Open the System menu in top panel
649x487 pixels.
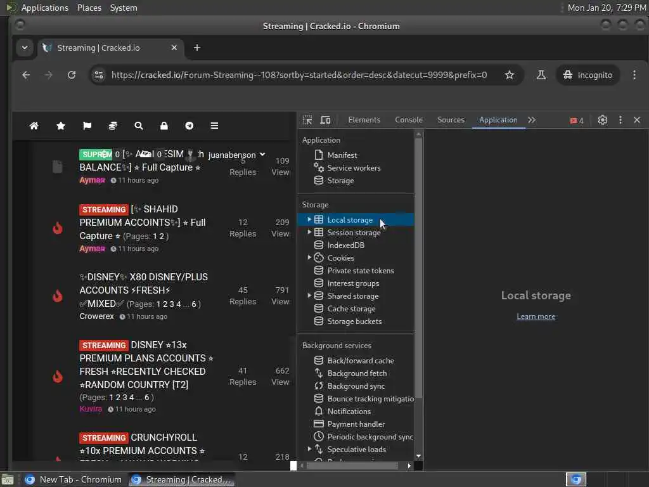click(x=124, y=8)
